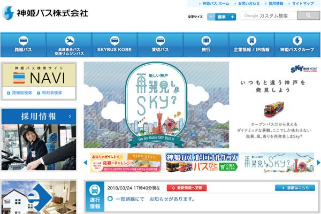The height and width of the screenshot is (214, 321).
Task: Click the SKY BUS KOBE logo
Action: pyautogui.click(x=304, y=69)
